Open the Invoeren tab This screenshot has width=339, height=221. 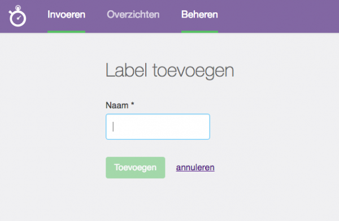pyautogui.click(x=66, y=15)
